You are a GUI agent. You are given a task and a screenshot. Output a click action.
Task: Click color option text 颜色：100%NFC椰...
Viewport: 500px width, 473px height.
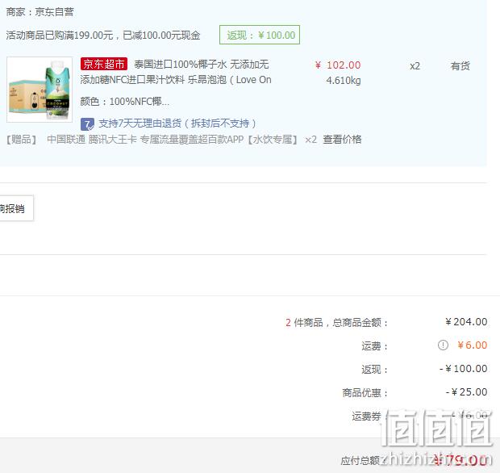[125, 102]
